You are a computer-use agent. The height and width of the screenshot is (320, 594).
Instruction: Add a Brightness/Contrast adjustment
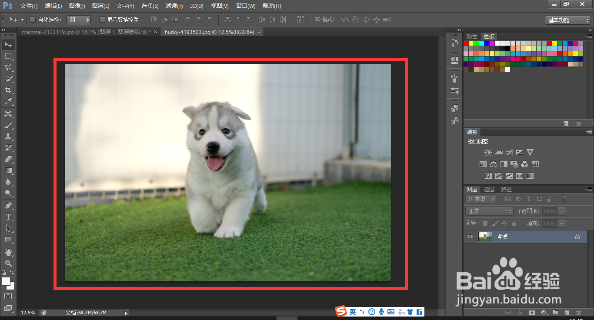488,153
